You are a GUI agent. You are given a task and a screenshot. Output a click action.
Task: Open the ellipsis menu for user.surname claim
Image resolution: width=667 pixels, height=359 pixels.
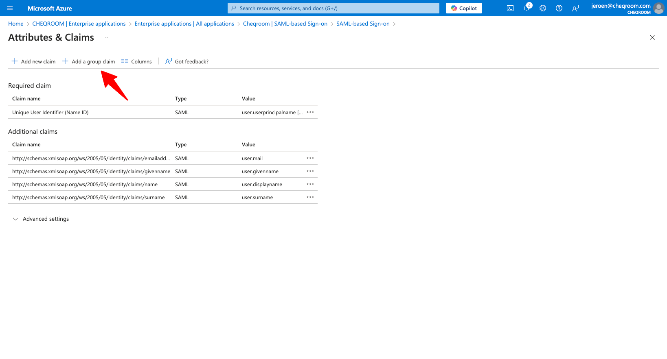310,197
